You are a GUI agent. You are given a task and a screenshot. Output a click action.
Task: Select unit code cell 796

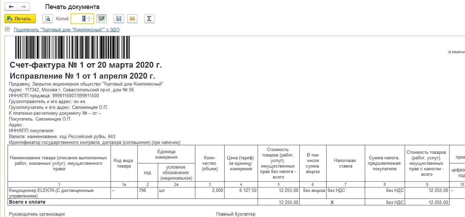(147, 193)
